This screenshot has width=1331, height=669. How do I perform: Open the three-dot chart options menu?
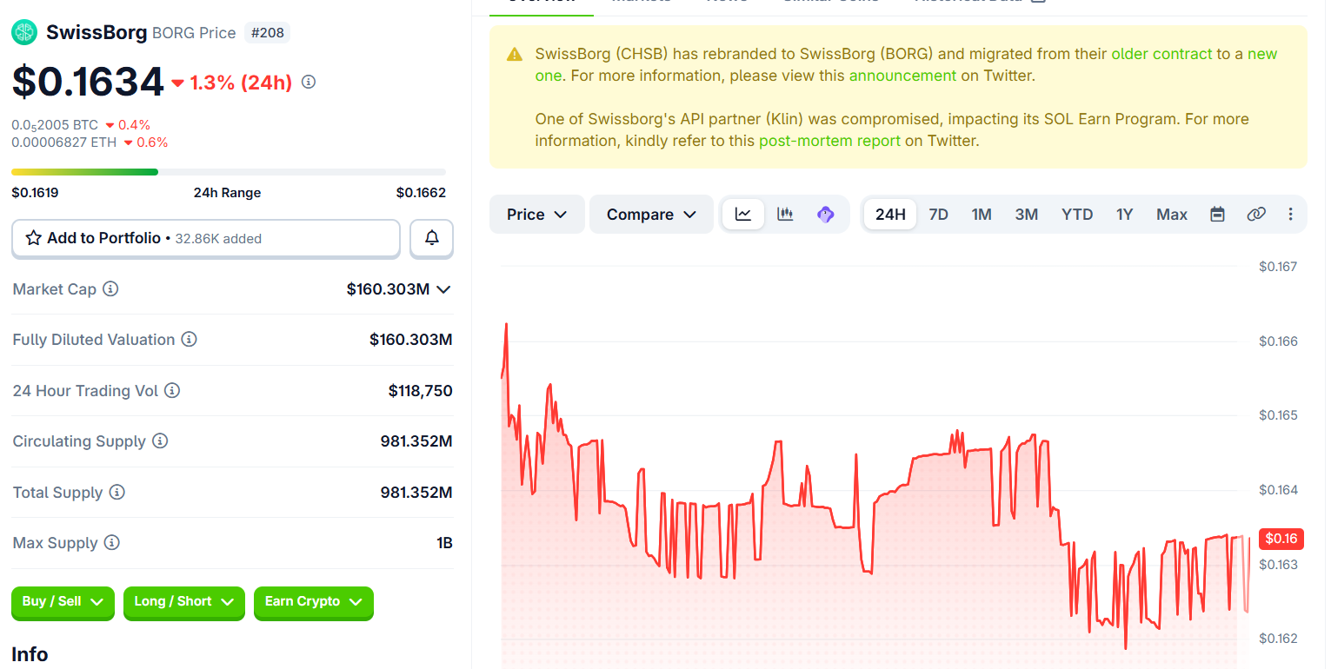click(1290, 215)
